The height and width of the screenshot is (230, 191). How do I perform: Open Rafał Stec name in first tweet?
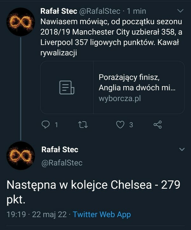click(x=58, y=11)
